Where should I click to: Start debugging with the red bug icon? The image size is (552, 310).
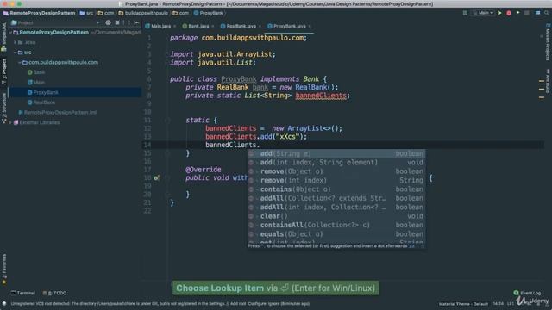pyautogui.click(x=509, y=13)
